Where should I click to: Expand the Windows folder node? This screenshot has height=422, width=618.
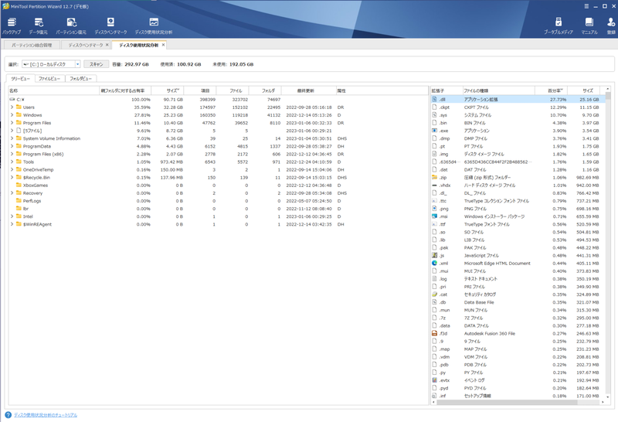click(12, 114)
